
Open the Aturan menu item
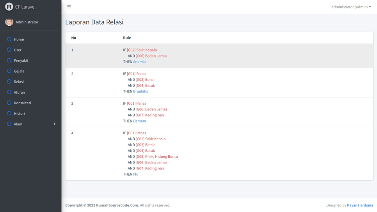(31, 92)
